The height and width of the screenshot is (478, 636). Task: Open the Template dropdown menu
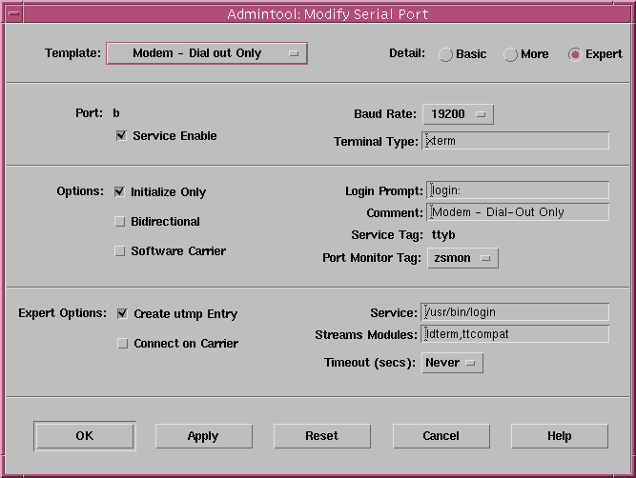click(x=206, y=53)
